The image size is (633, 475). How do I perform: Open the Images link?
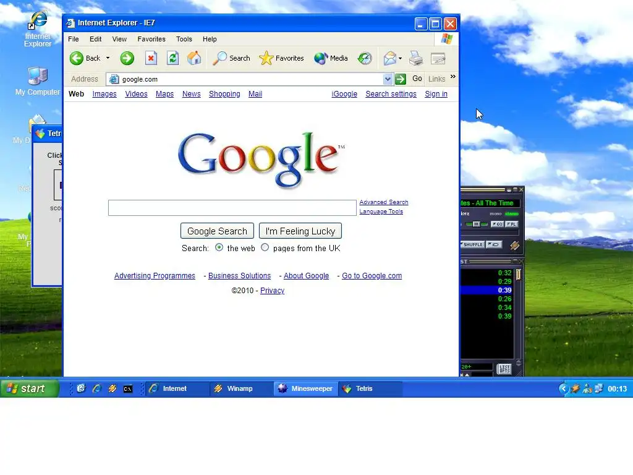[x=104, y=94]
